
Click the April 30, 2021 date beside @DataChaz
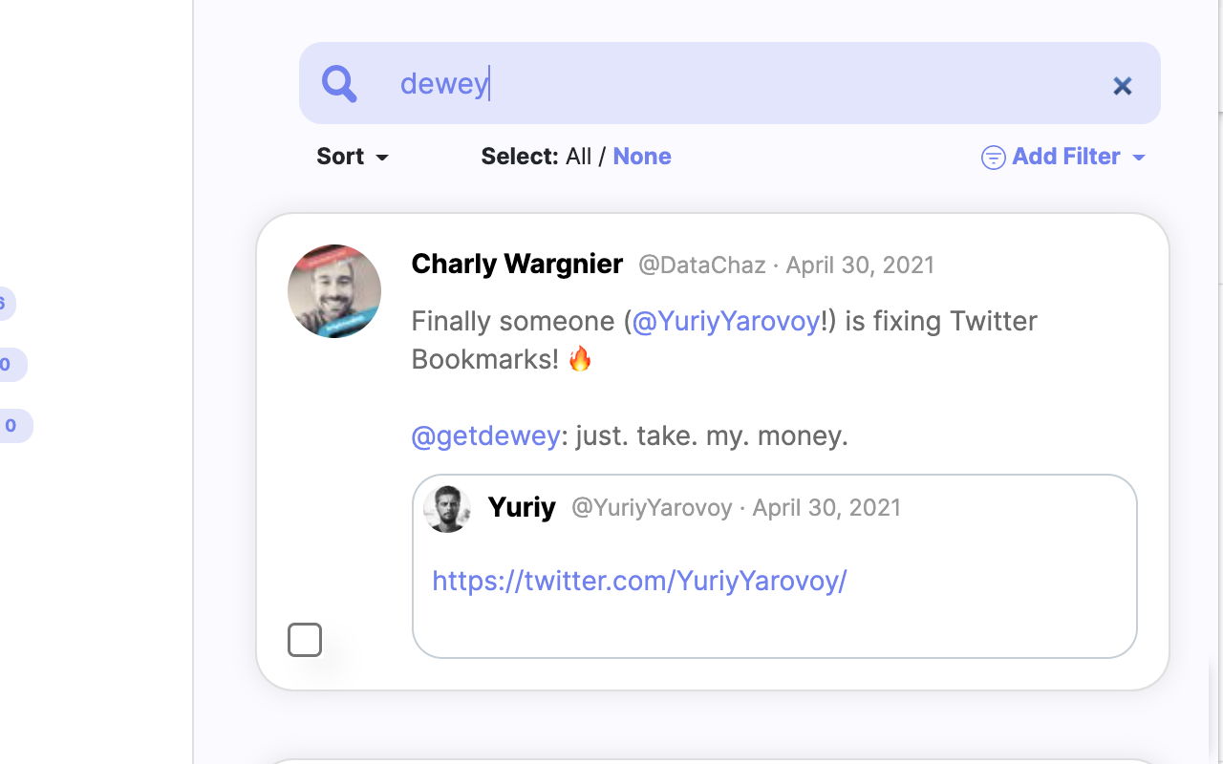pos(860,265)
